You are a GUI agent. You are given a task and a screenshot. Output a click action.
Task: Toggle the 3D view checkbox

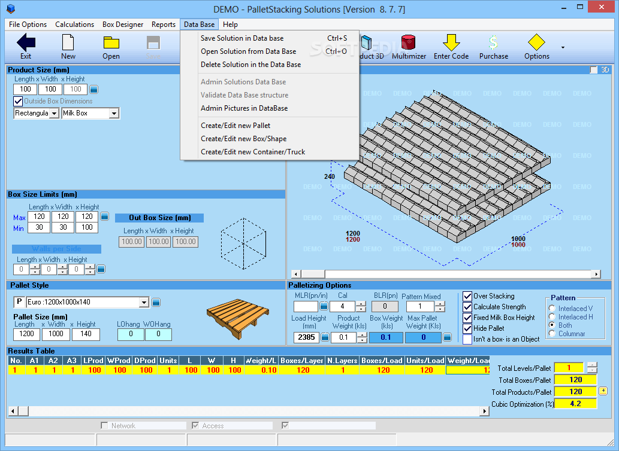tap(593, 70)
